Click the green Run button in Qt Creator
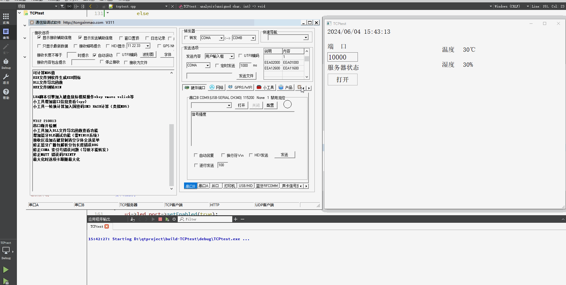 pos(6,270)
